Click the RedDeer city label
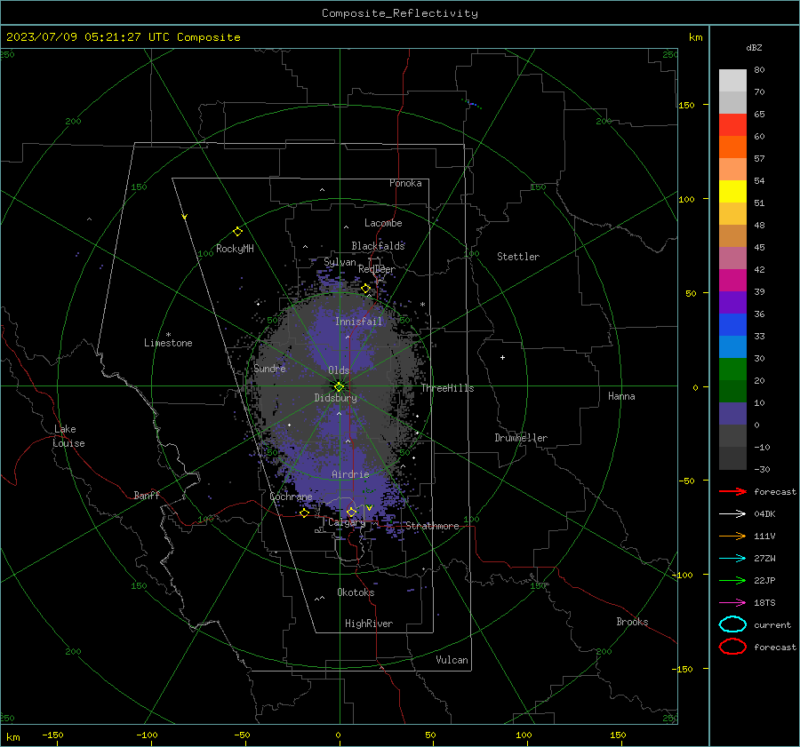Image resolution: width=800 pixels, height=747 pixels. click(377, 269)
